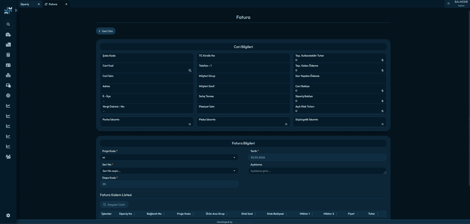
Task: Close the Fatura tab
Action: click(x=66, y=4)
